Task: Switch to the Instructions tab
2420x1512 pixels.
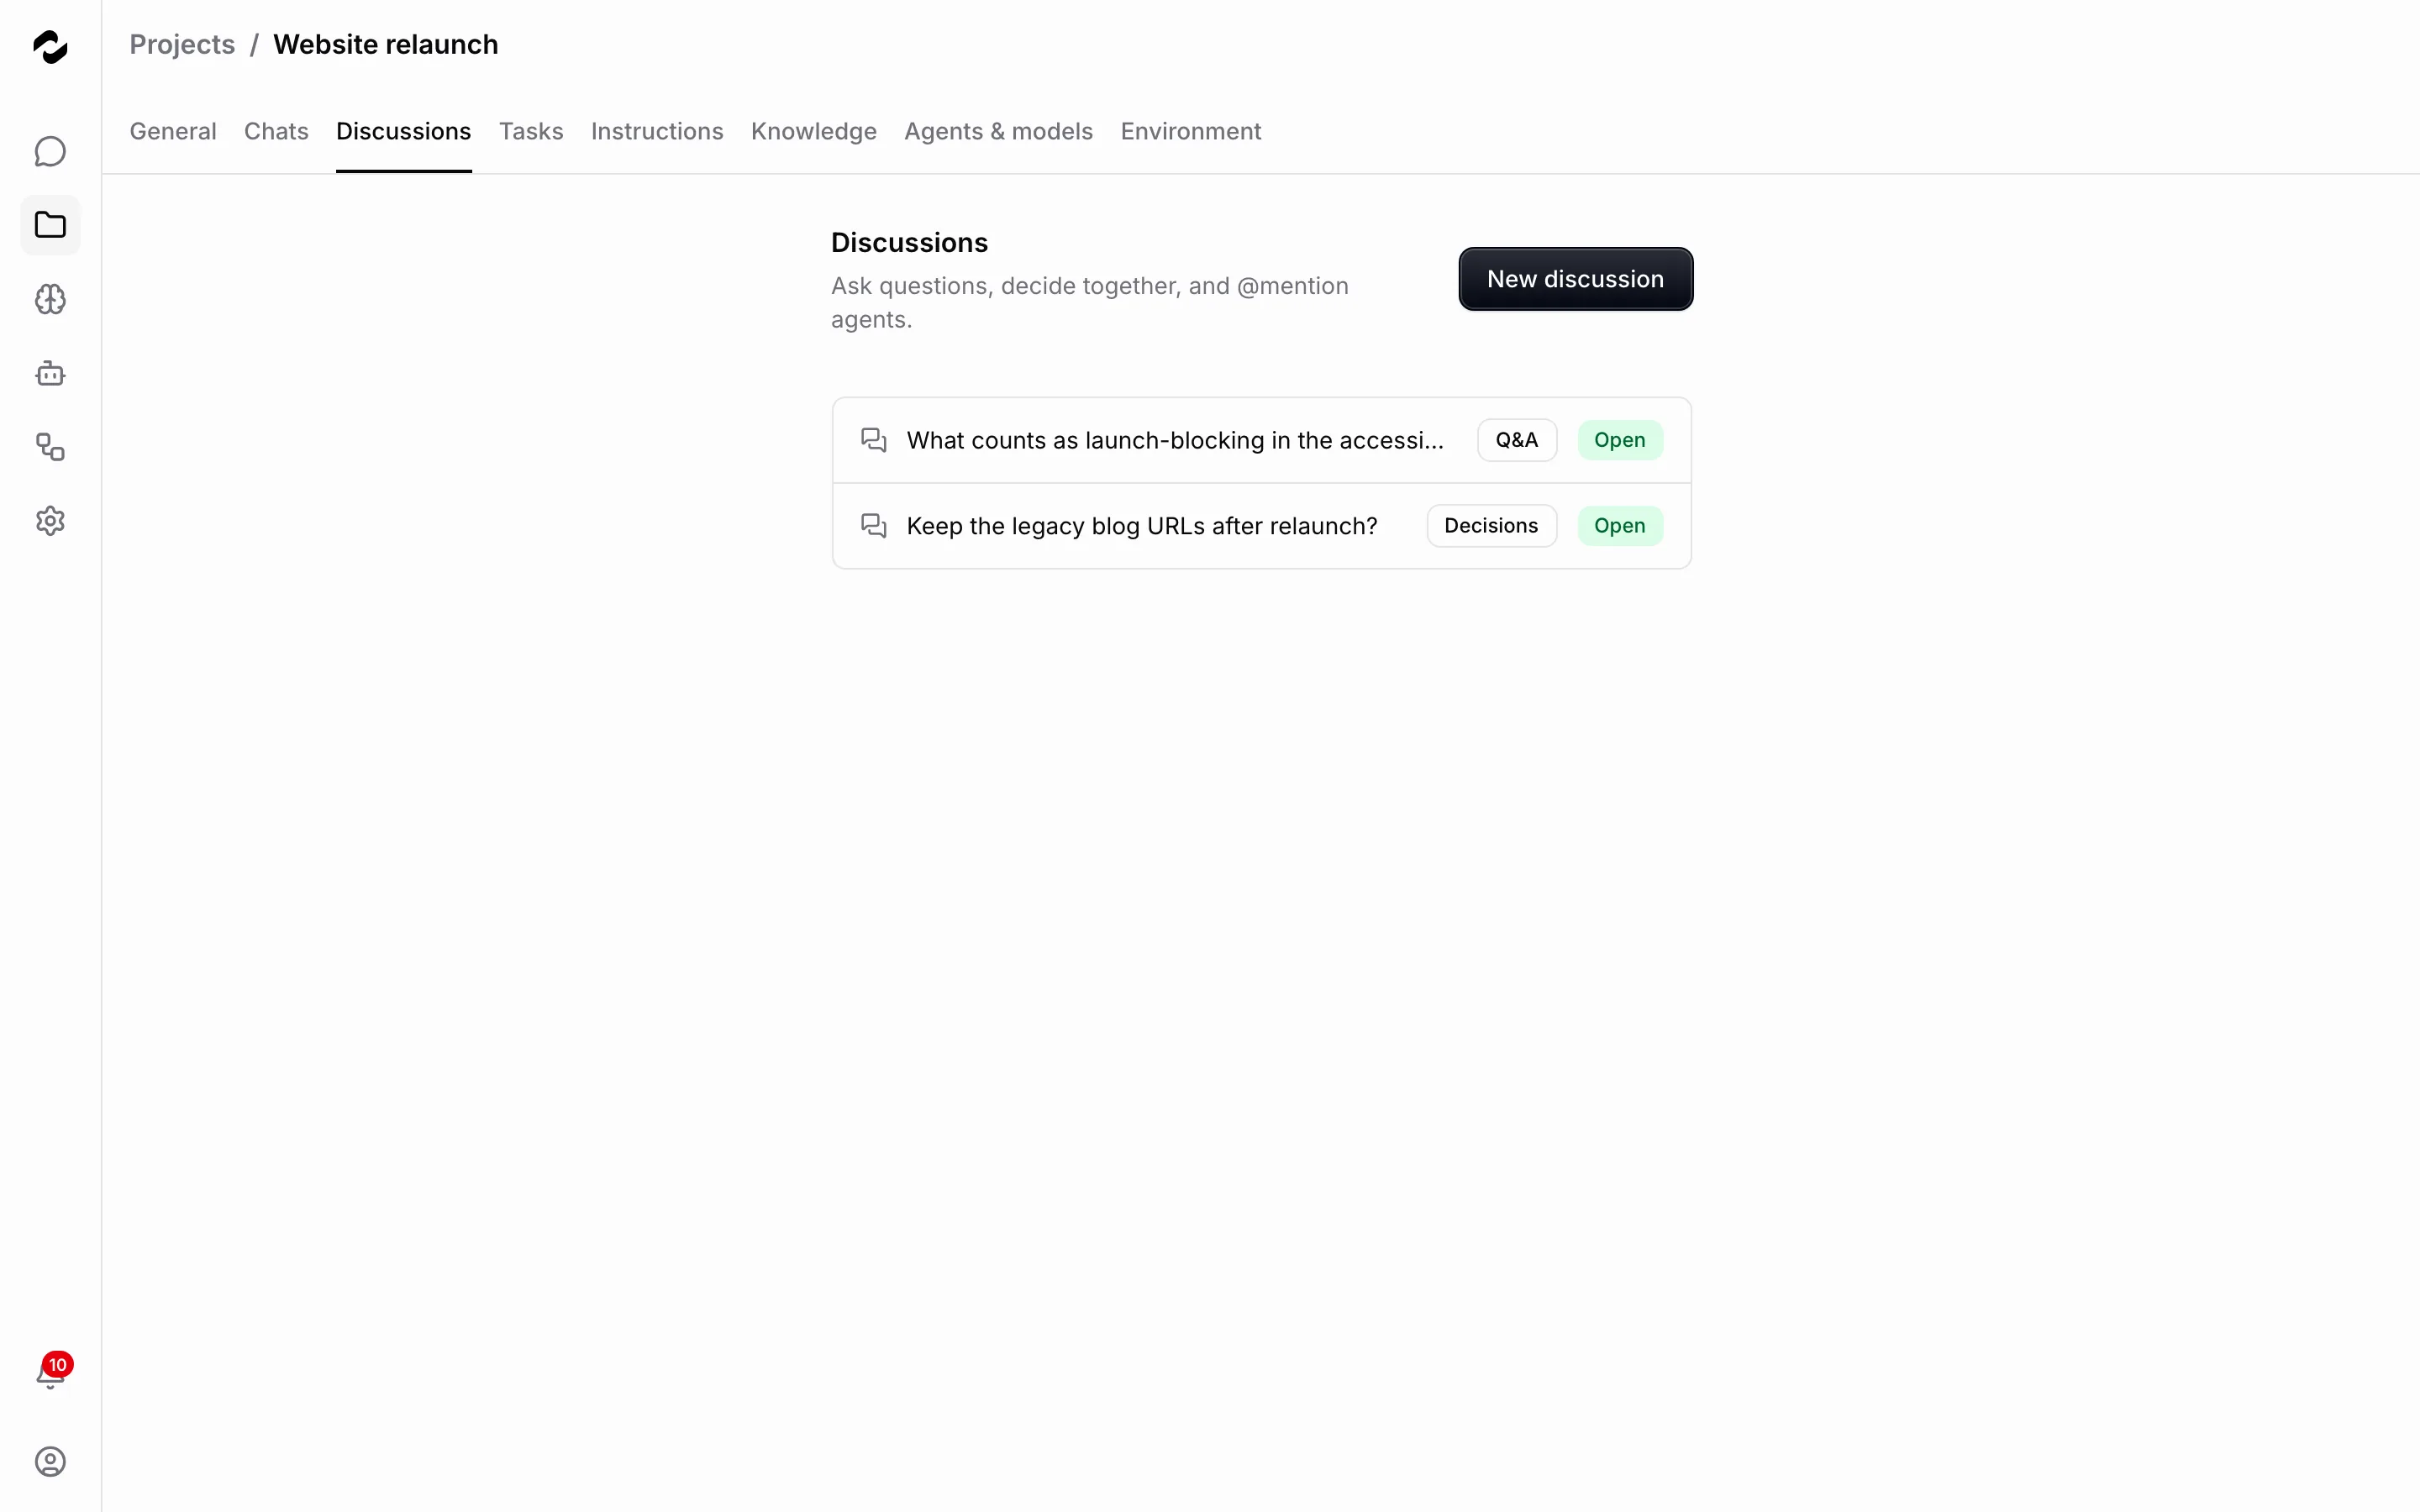Action: tap(657, 131)
